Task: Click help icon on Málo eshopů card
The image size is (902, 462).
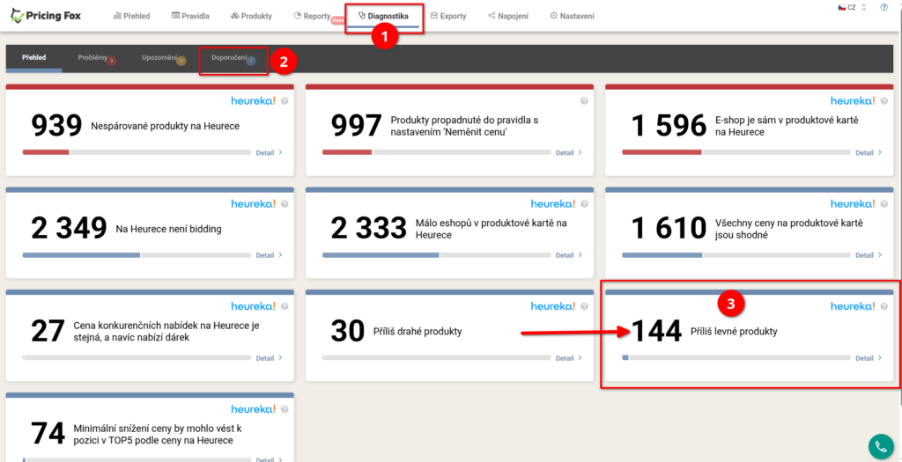Action: pyautogui.click(x=585, y=203)
